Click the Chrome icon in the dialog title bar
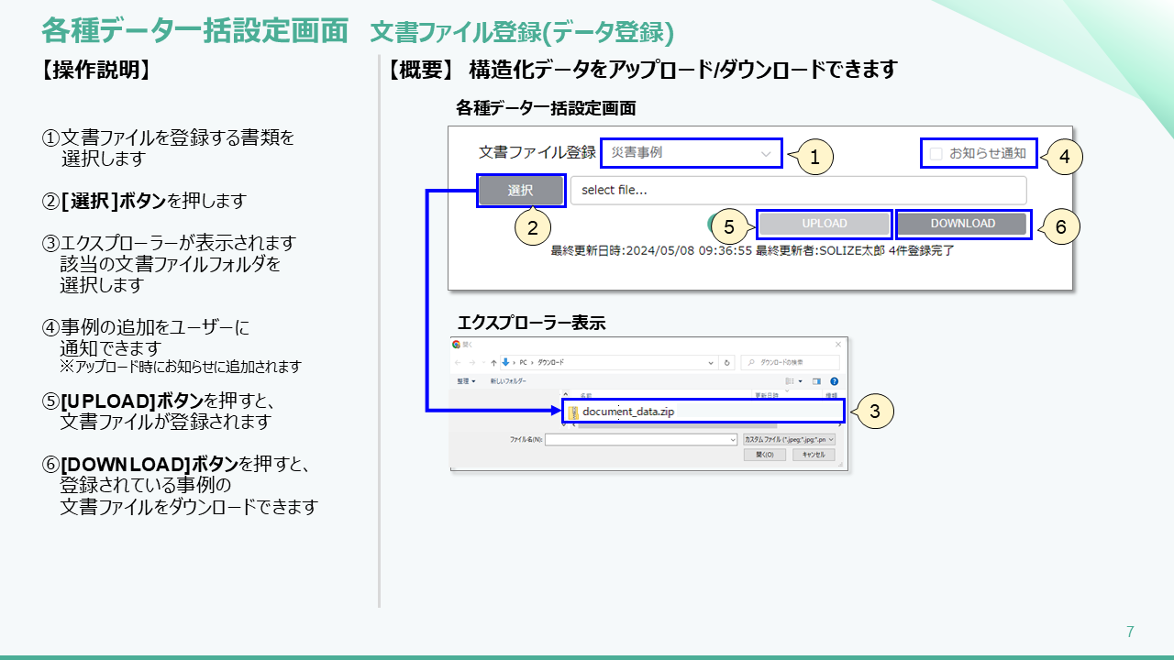This screenshot has width=1174, height=660. pyautogui.click(x=457, y=345)
